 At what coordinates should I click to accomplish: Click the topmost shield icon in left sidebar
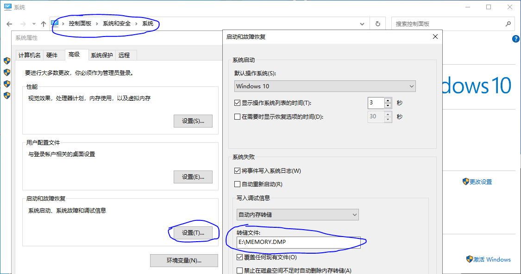click(7, 61)
